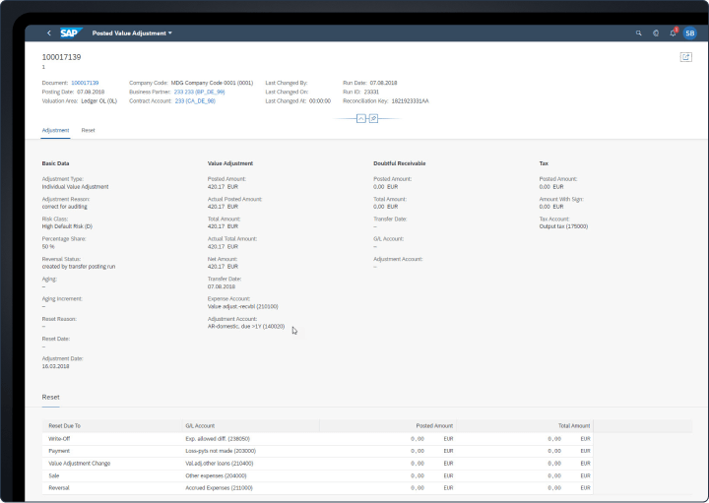Click the share icon at top right
The height and width of the screenshot is (503, 709).
[685, 57]
